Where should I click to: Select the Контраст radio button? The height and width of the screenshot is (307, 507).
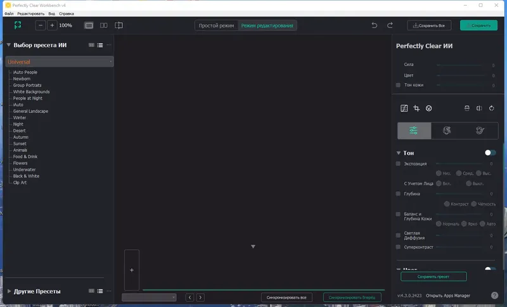point(447,204)
